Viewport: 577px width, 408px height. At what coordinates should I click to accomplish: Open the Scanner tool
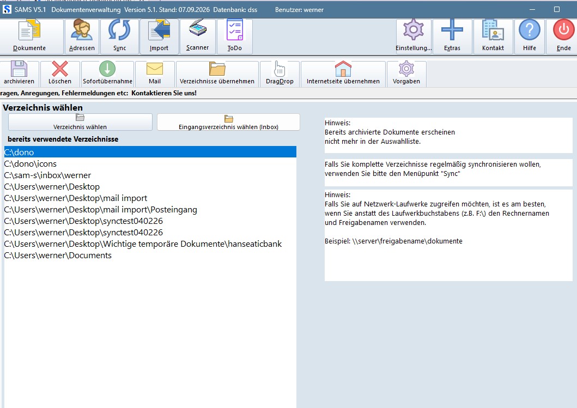198,36
